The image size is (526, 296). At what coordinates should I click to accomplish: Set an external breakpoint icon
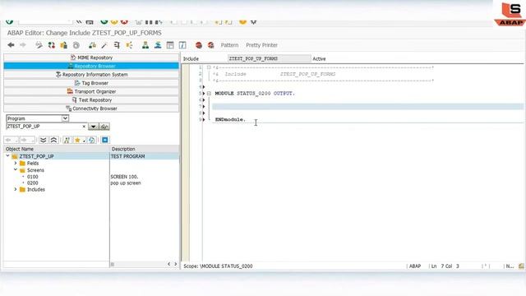point(210,45)
